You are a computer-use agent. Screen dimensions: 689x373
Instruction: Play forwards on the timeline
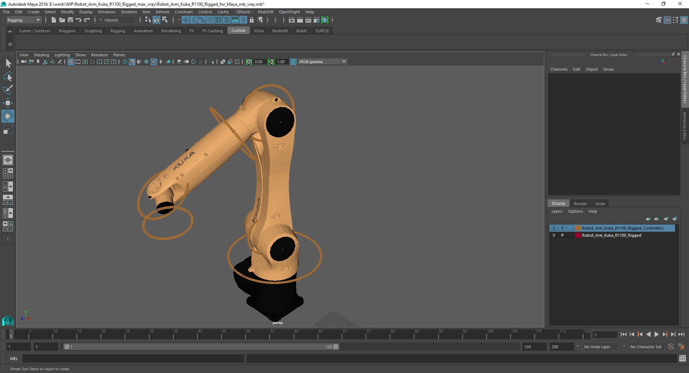point(656,334)
